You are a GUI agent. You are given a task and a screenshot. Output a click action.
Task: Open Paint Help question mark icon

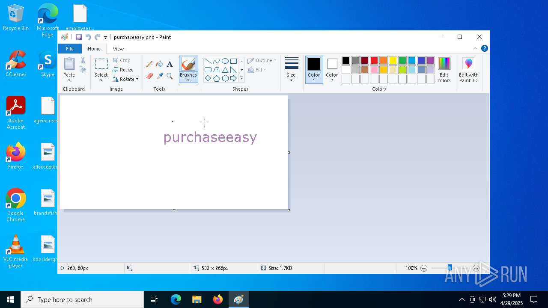coord(484,48)
